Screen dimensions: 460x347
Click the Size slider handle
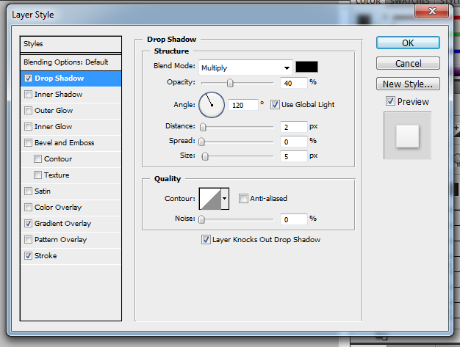205,156
